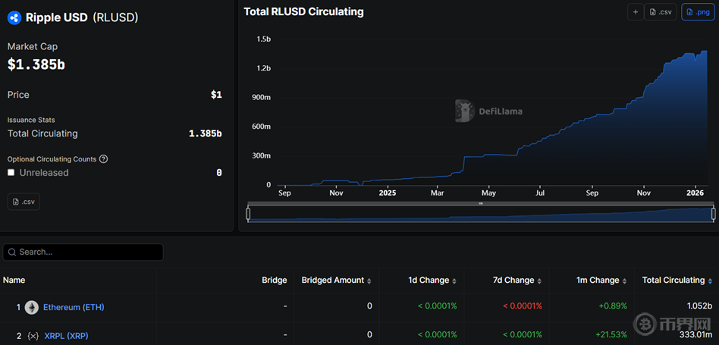
Task: Click the 1.5b label on the chart axis
Action: coord(263,39)
